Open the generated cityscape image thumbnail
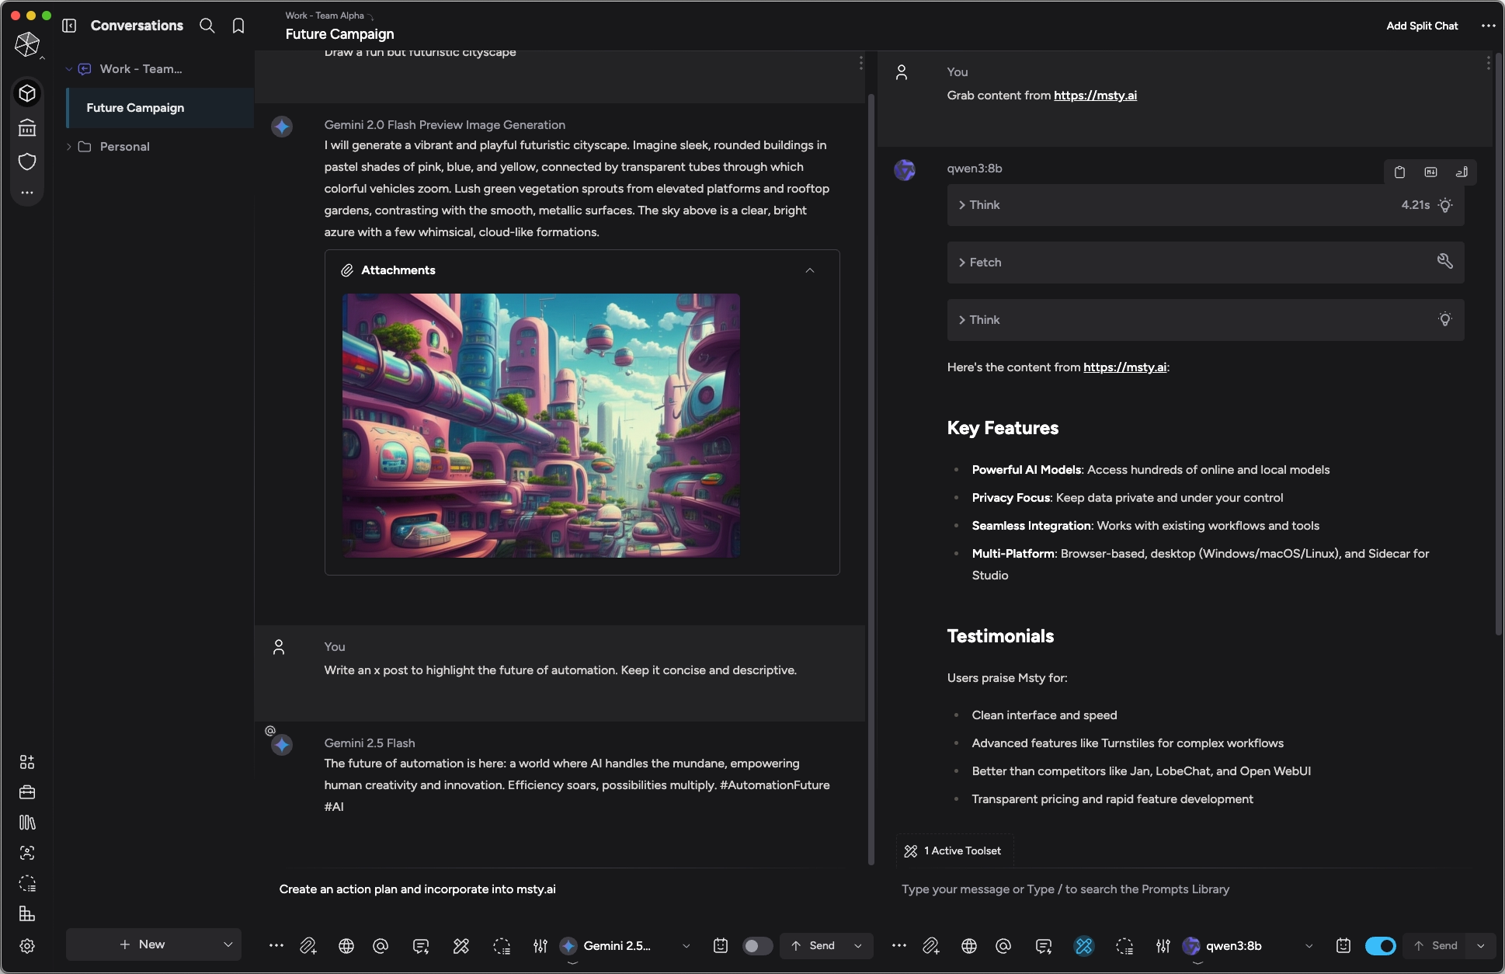1505x974 pixels. [x=541, y=426]
